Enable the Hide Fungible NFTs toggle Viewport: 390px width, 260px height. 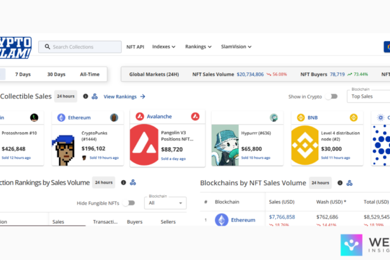point(129,203)
